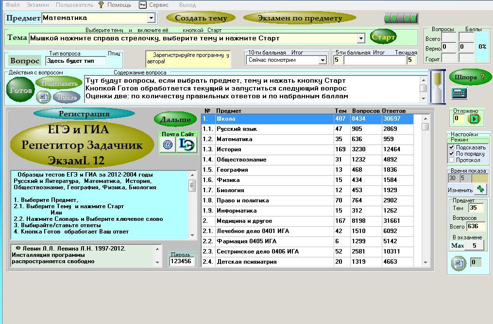This screenshot has width=493, height=324.
Task: Click the Тип вопроса text field
Action: (x=75, y=61)
